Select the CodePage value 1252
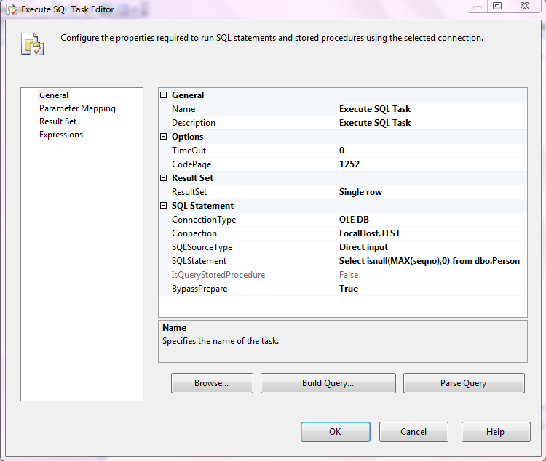This screenshot has width=546, height=461. [x=432, y=164]
